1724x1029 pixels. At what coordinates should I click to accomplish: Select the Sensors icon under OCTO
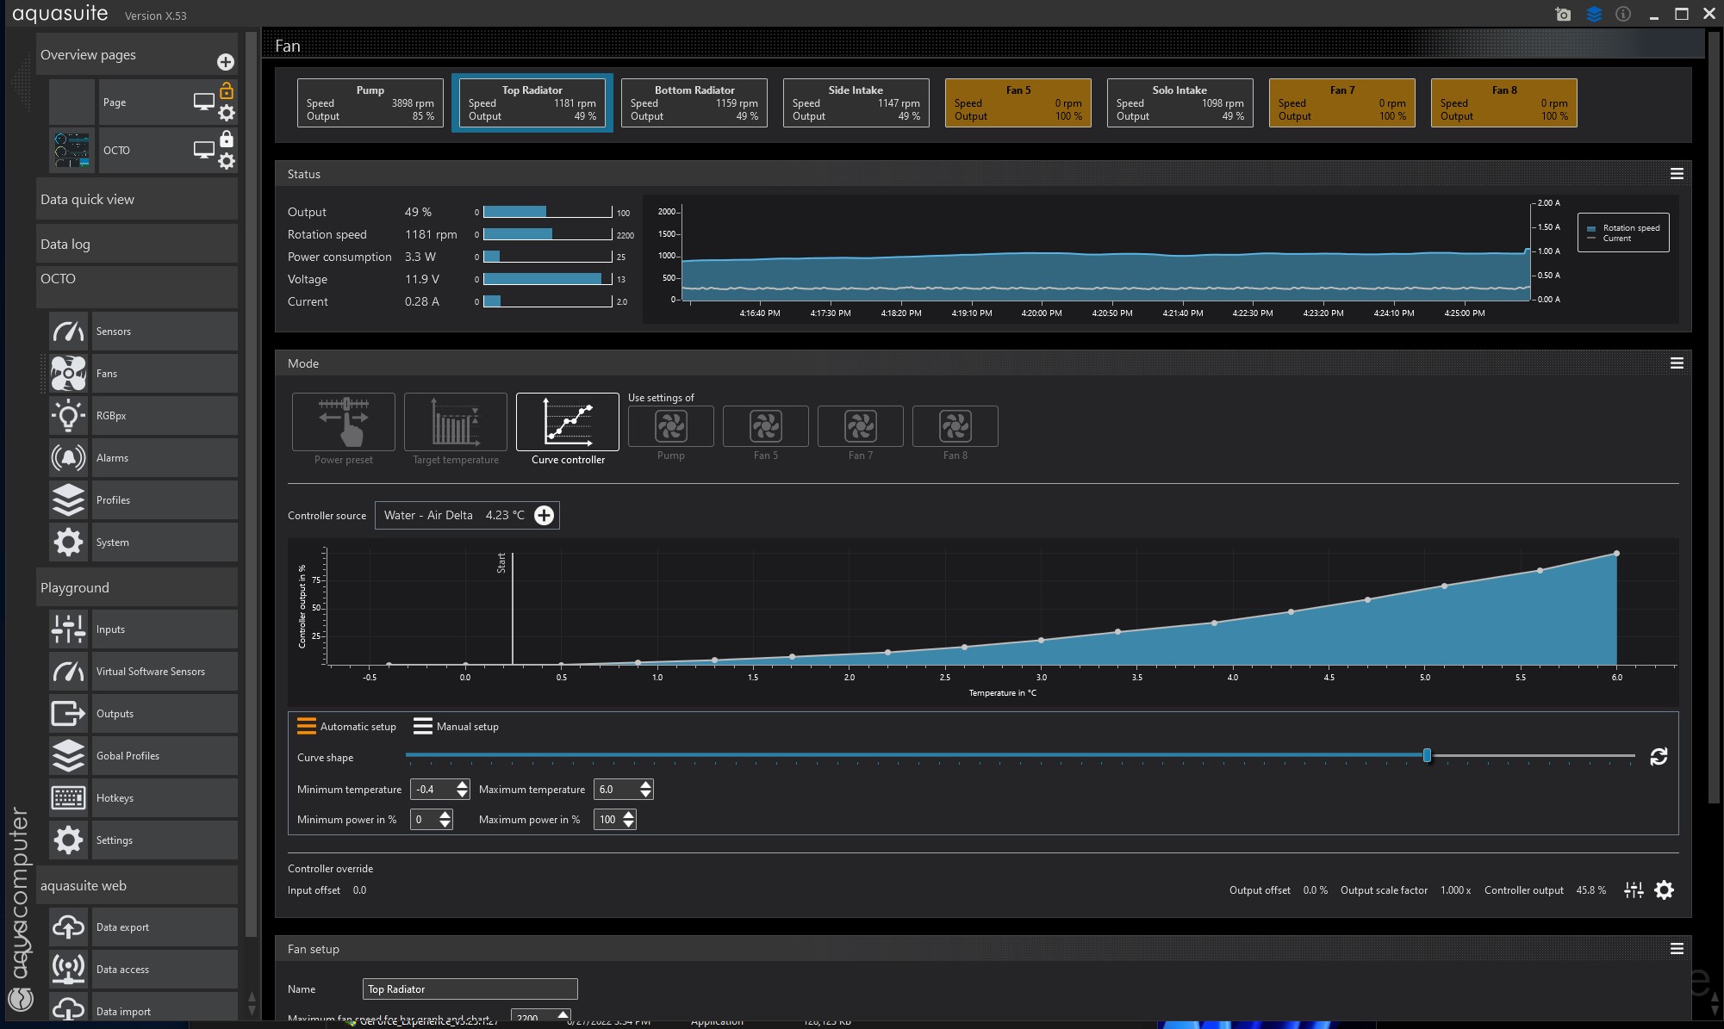coord(68,331)
